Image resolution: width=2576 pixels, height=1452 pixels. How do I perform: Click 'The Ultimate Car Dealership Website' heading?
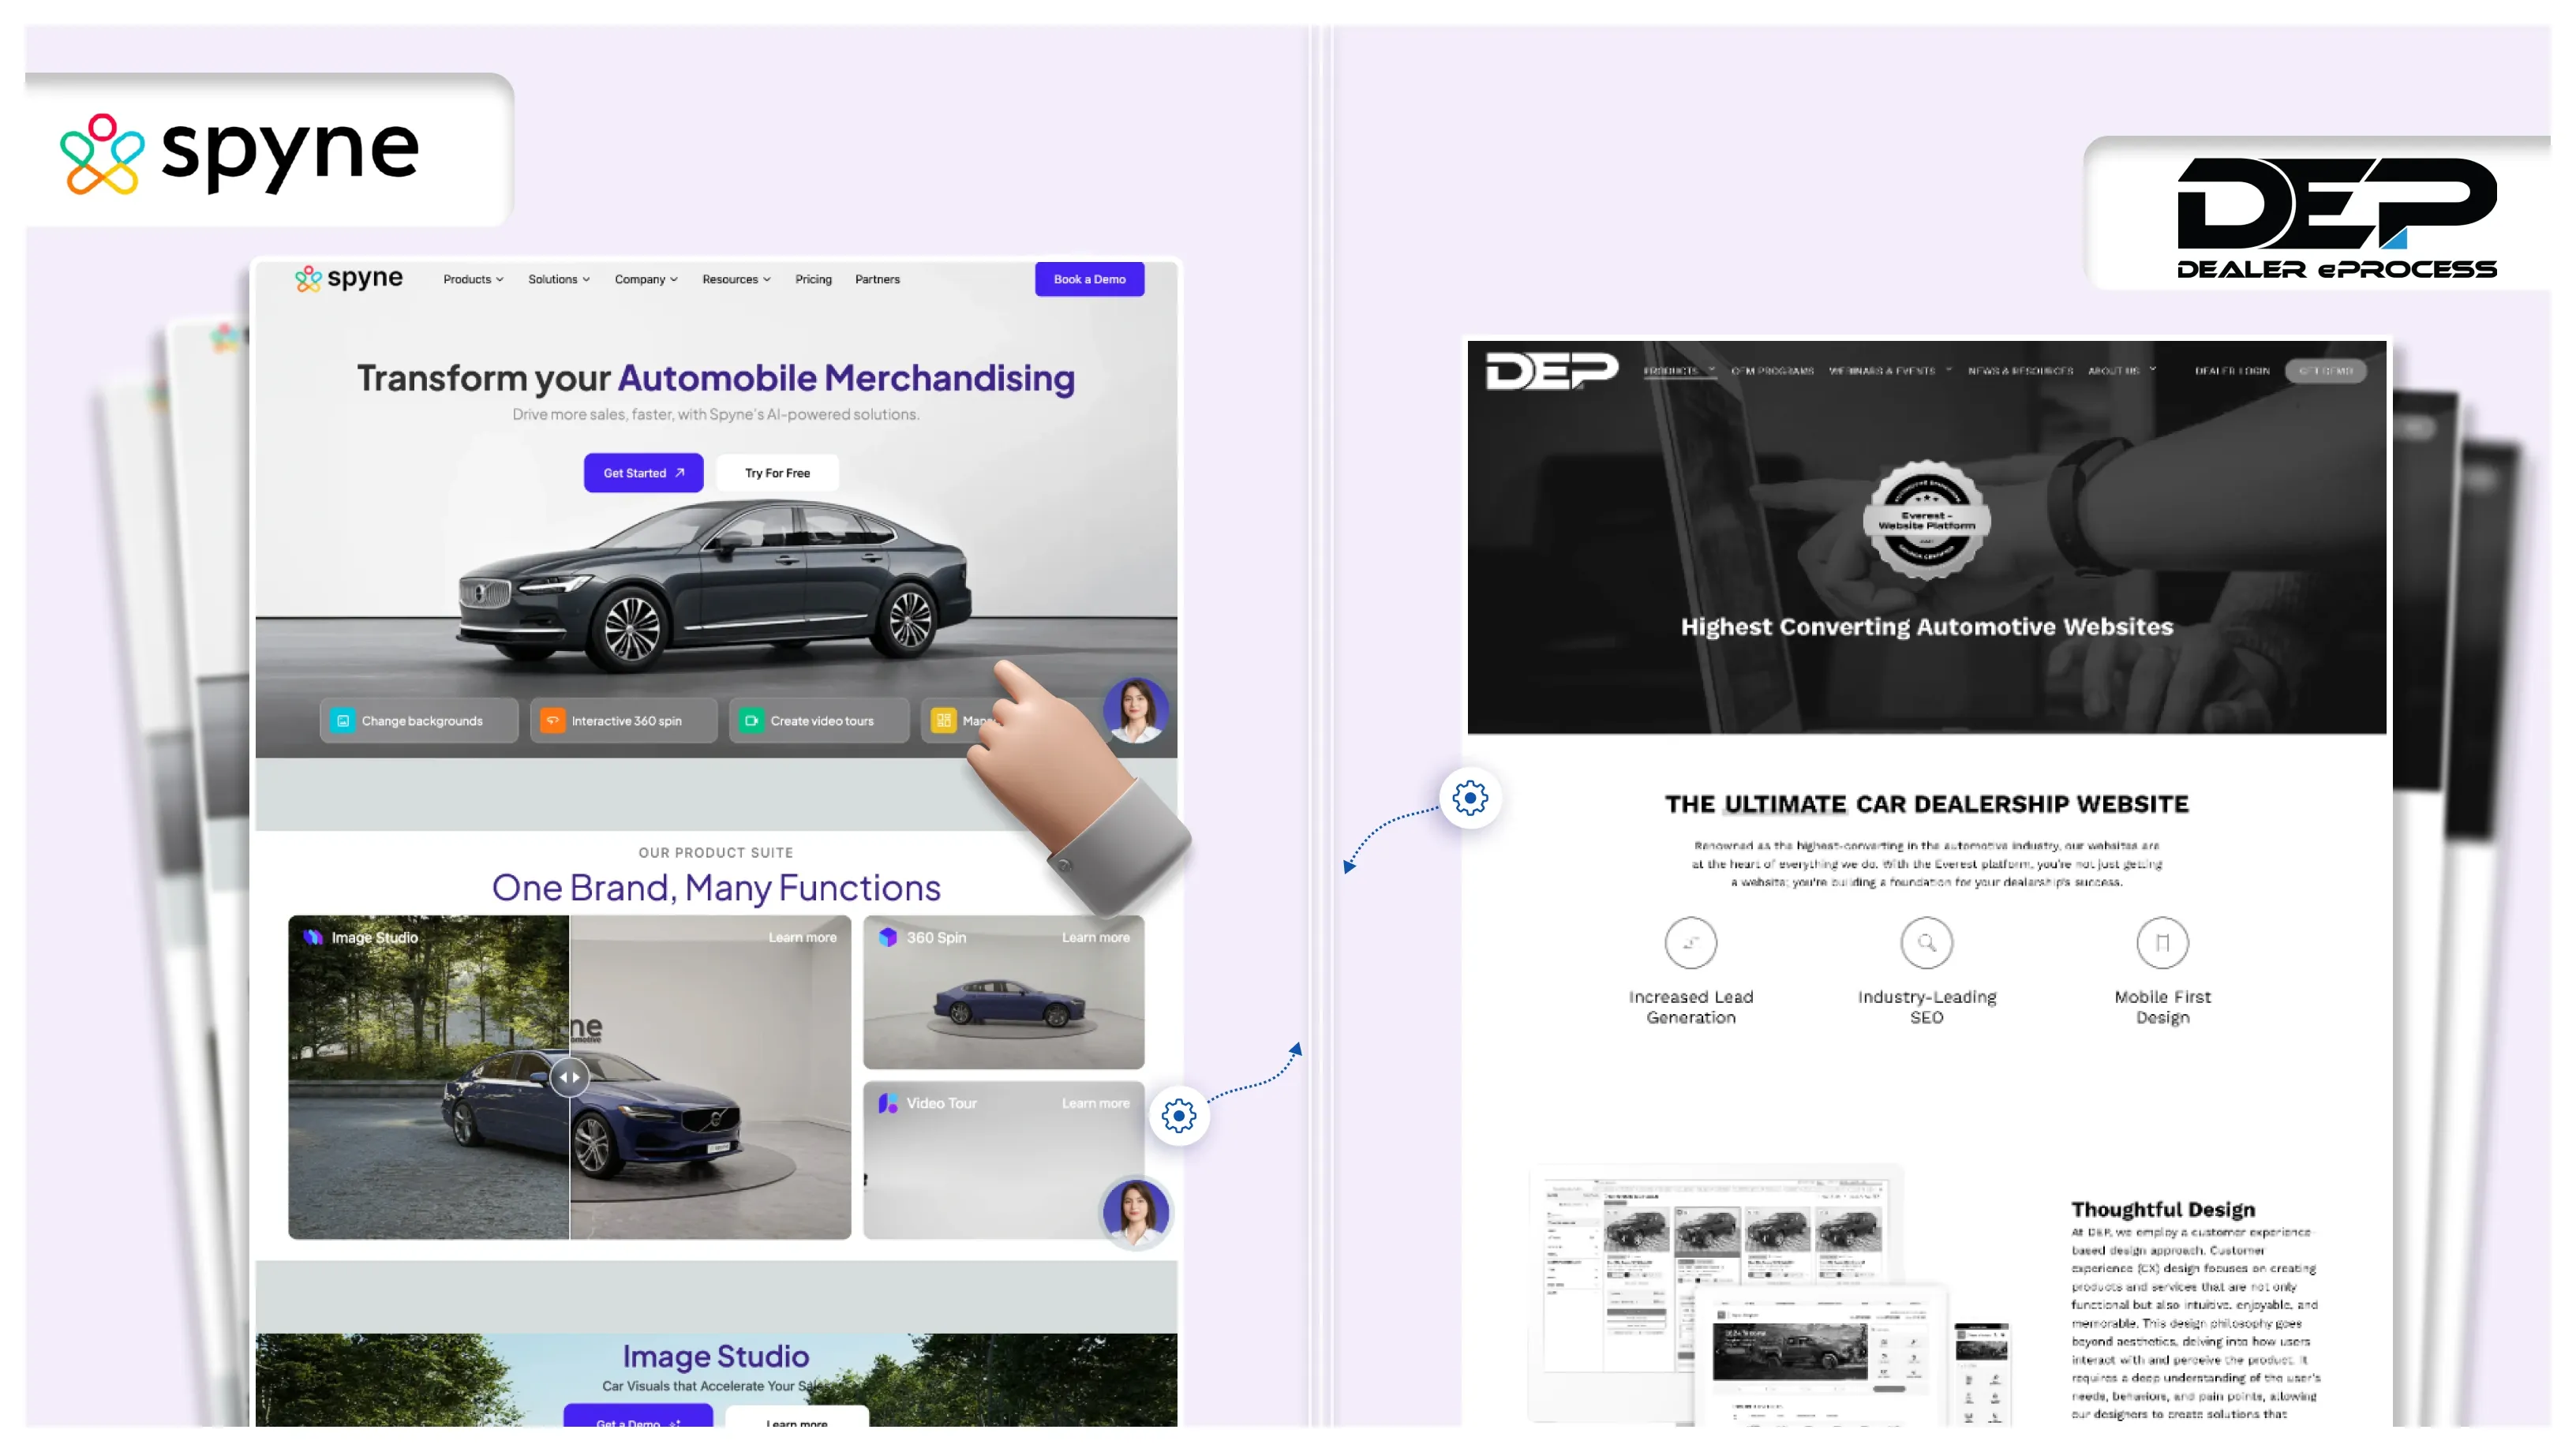click(1926, 803)
